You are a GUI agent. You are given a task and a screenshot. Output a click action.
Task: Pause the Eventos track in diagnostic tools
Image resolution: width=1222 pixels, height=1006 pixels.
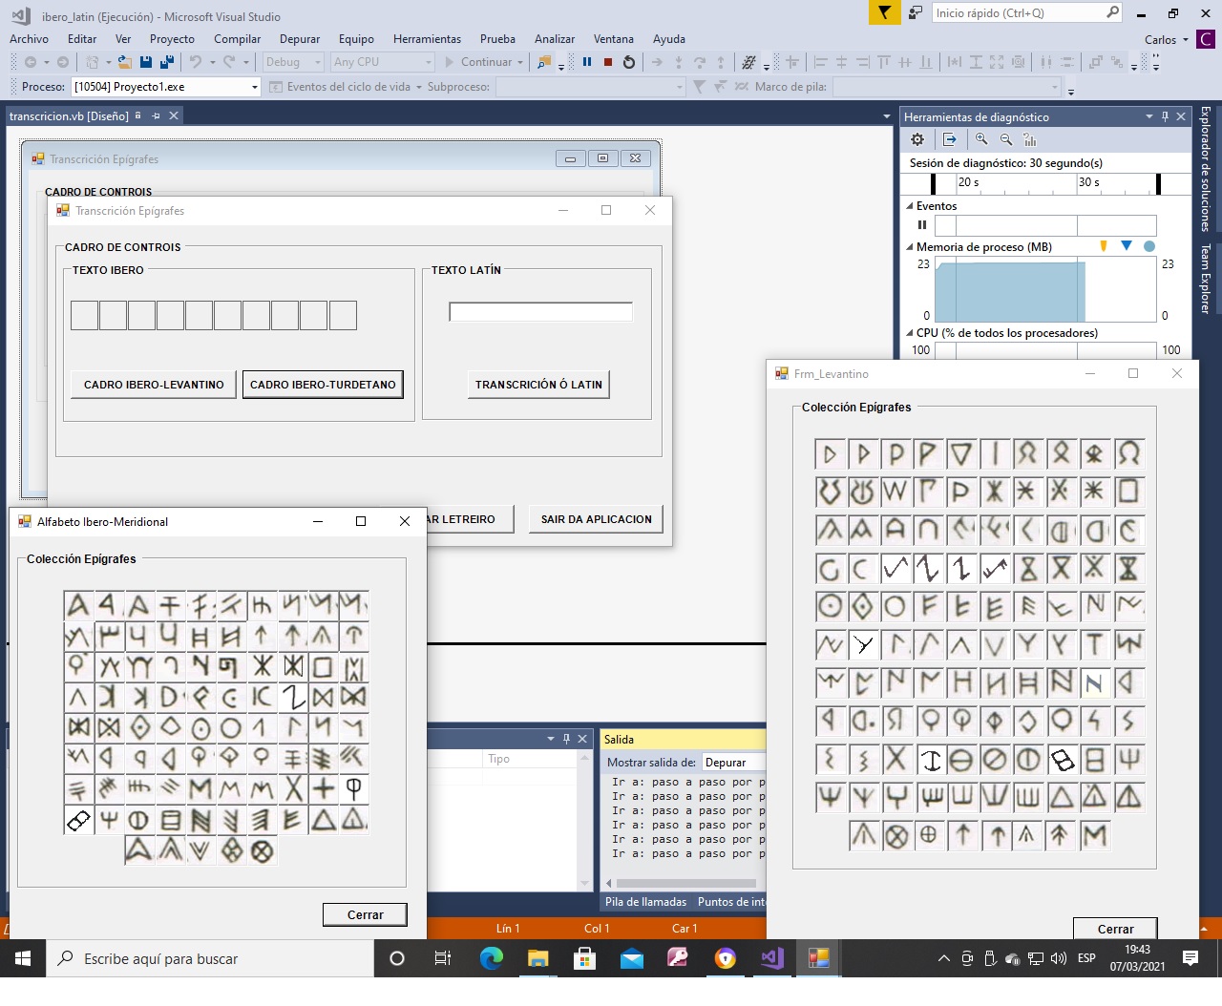coord(922,225)
